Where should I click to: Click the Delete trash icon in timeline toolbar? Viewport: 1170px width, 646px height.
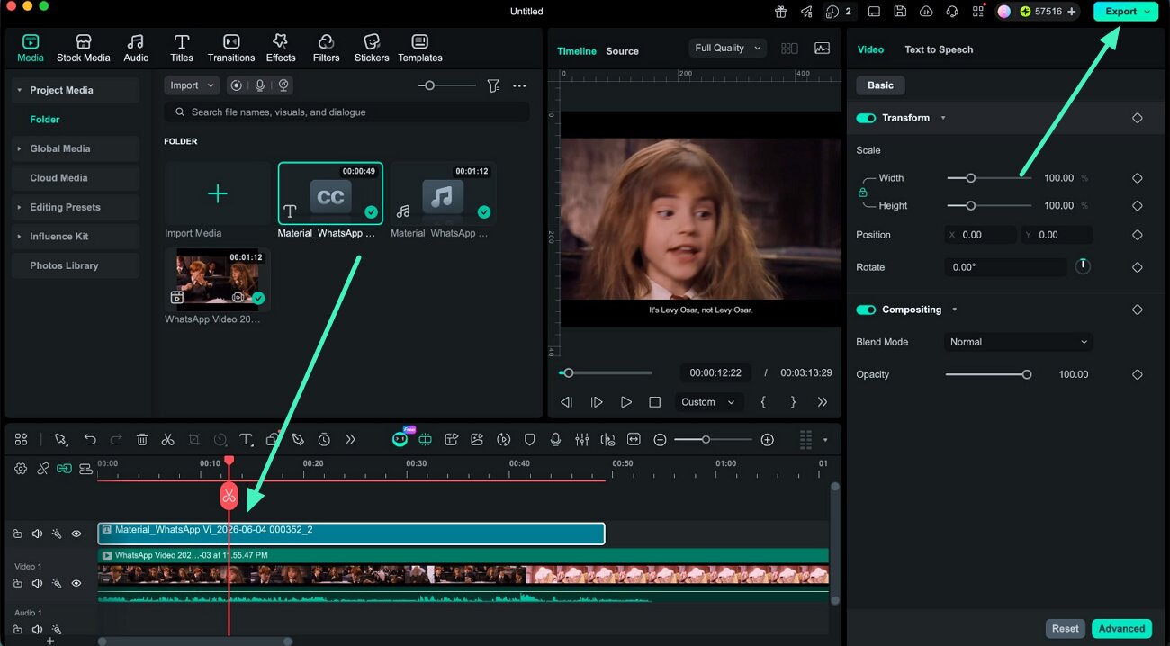(x=142, y=439)
